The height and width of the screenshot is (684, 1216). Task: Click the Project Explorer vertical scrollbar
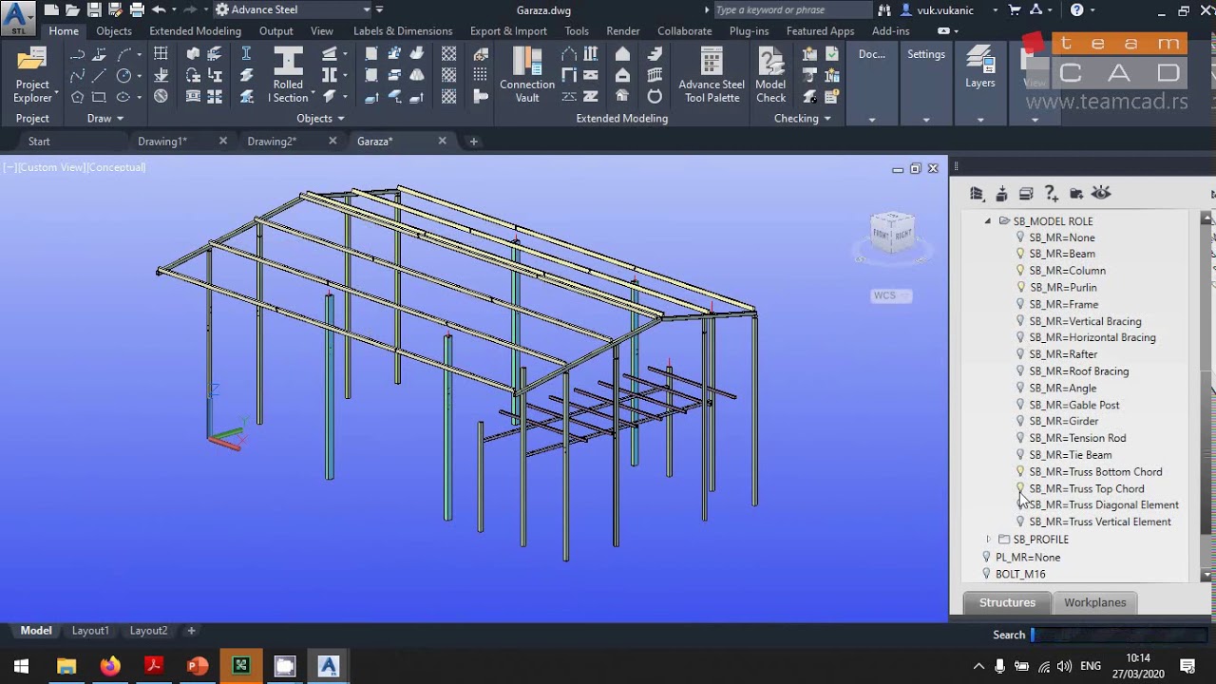pyautogui.click(x=1207, y=397)
